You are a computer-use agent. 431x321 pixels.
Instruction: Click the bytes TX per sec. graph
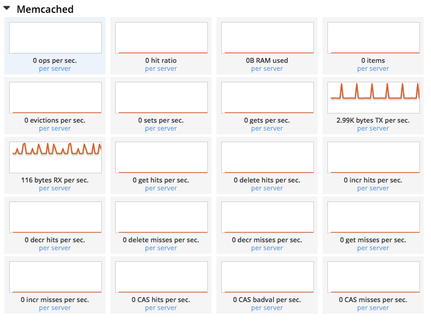pos(373,98)
